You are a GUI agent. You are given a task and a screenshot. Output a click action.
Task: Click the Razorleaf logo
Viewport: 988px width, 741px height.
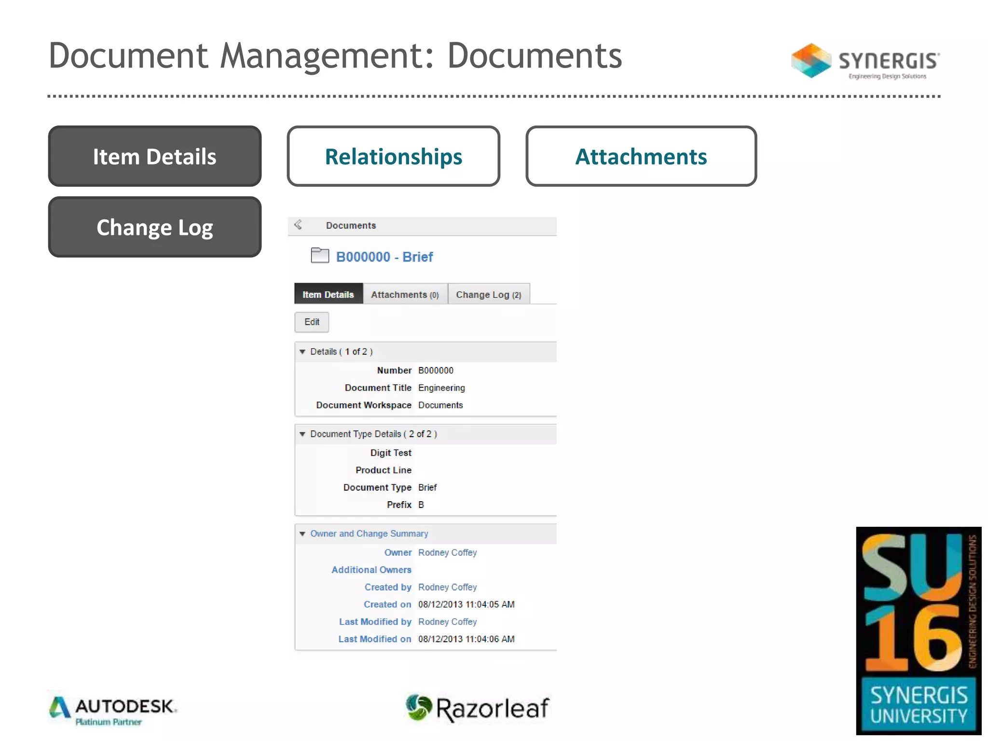477,708
